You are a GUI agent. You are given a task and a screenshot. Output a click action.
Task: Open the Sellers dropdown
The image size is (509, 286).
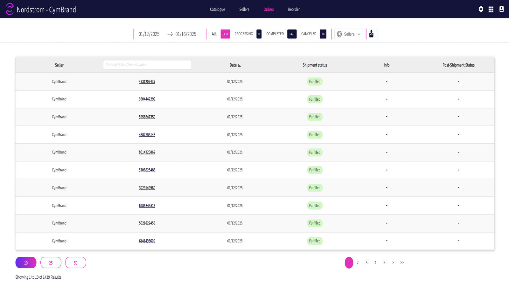click(349, 34)
